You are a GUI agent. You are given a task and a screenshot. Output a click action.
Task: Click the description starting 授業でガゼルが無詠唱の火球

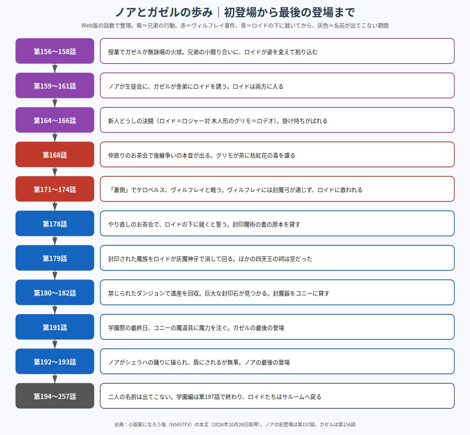point(277,51)
